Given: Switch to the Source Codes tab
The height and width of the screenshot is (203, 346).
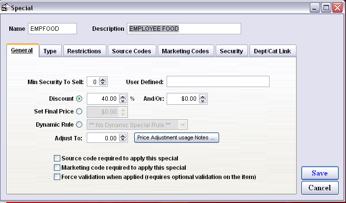Looking at the screenshot, I should (x=132, y=51).
